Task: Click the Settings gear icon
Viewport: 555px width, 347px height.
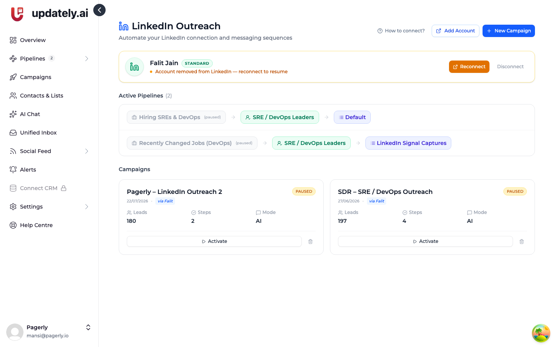Action: (13, 207)
